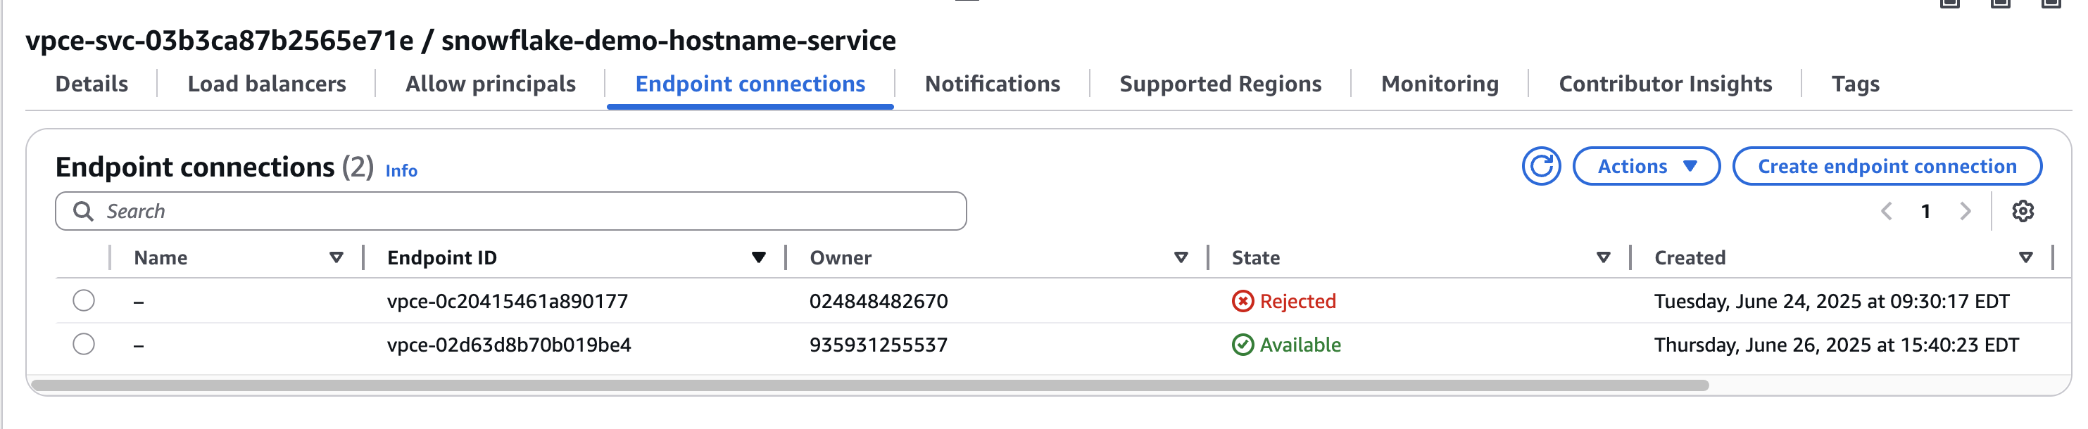Select the radio button for vpce-0c20415461a890177
The height and width of the screenshot is (429, 2088).
click(82, 300)
